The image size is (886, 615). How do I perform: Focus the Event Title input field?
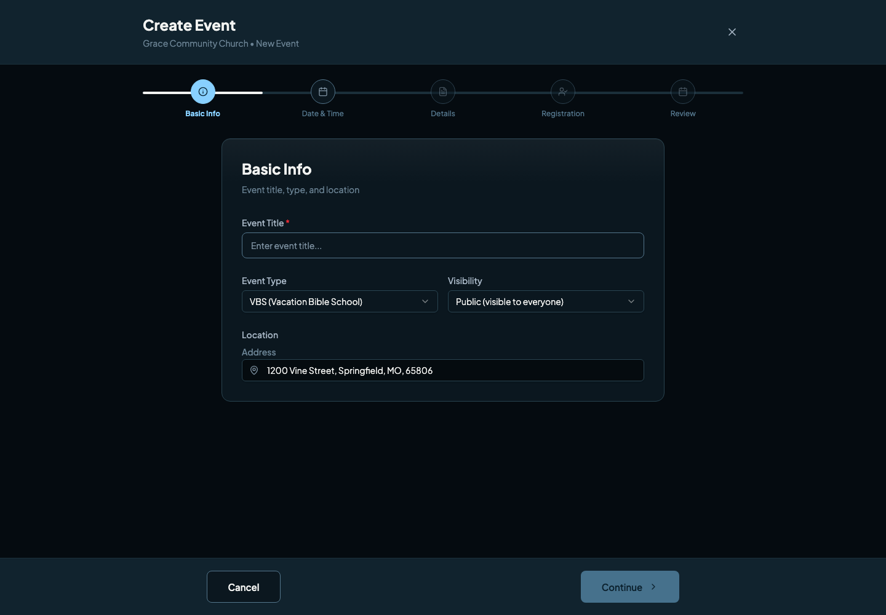click(x=443, y=245)
